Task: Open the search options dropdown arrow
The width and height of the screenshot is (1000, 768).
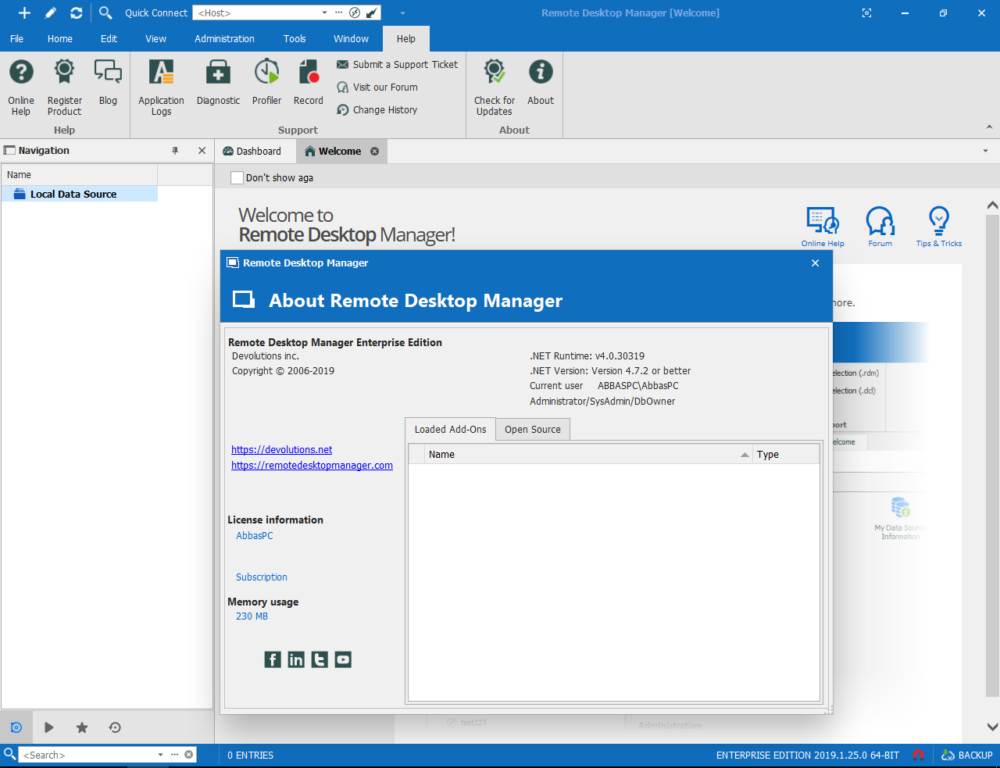Action: click(x=160, y=755)
